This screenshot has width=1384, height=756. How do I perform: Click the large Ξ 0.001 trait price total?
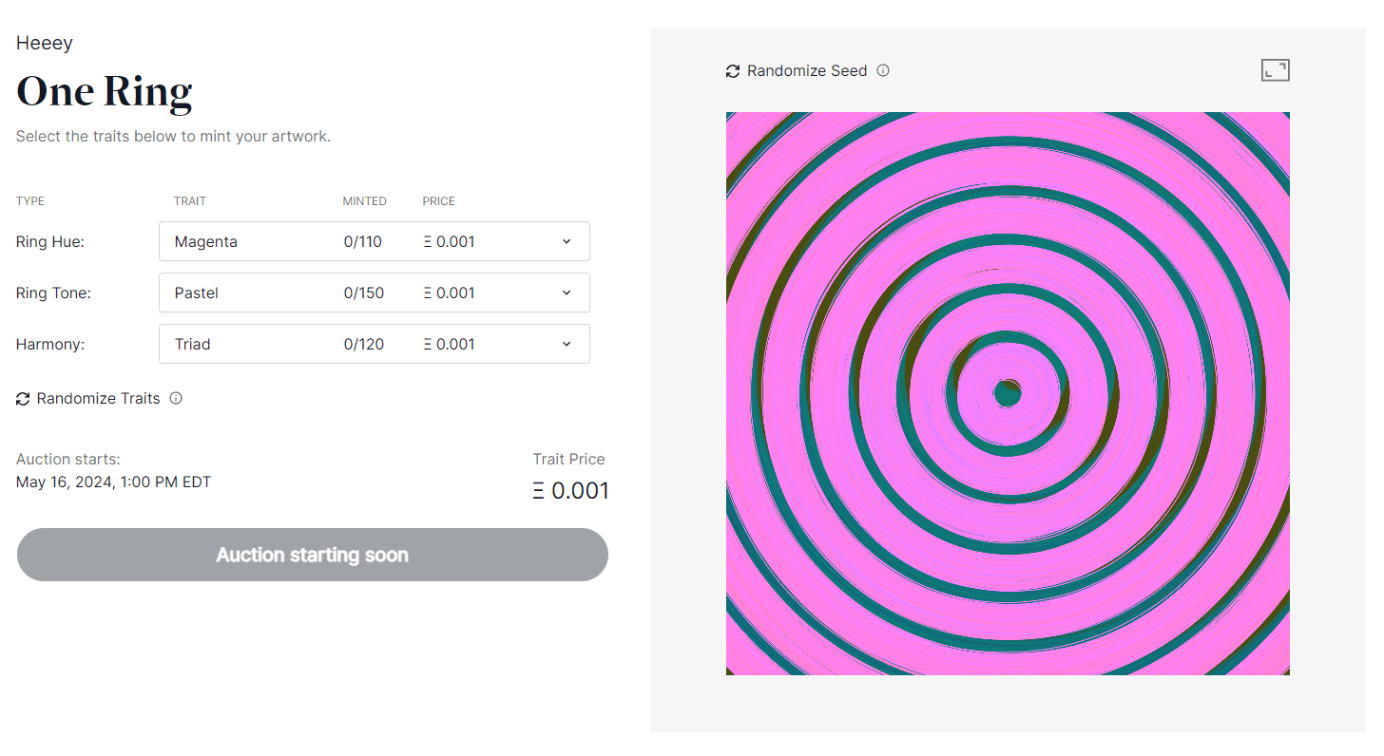(570, 491)
